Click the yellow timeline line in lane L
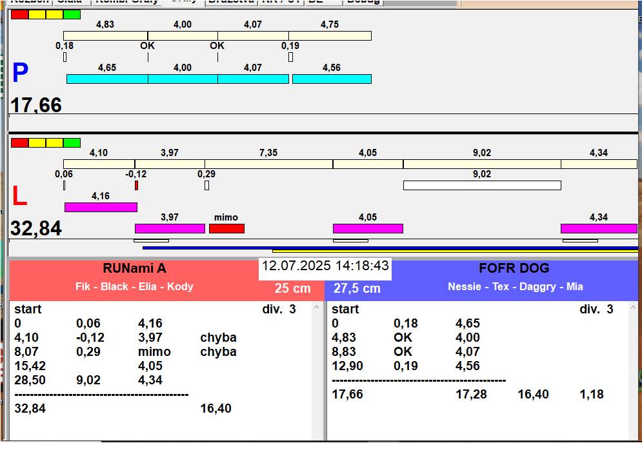Screen dimensions: 642x452 (456, 251)
